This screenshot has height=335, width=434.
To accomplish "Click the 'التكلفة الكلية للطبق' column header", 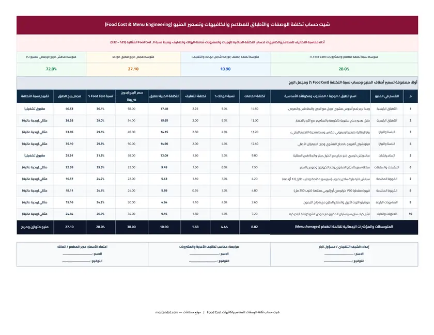I will tap(164, 97).
